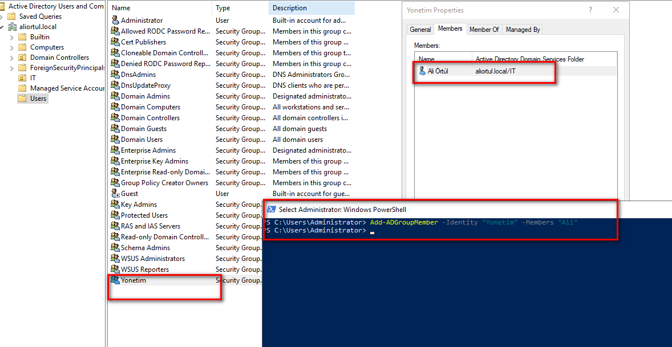Image resolution: width=672 pixels, height=347 pixels.
Task: Switch to the Managed By tab
Action: tap(523, 30)
